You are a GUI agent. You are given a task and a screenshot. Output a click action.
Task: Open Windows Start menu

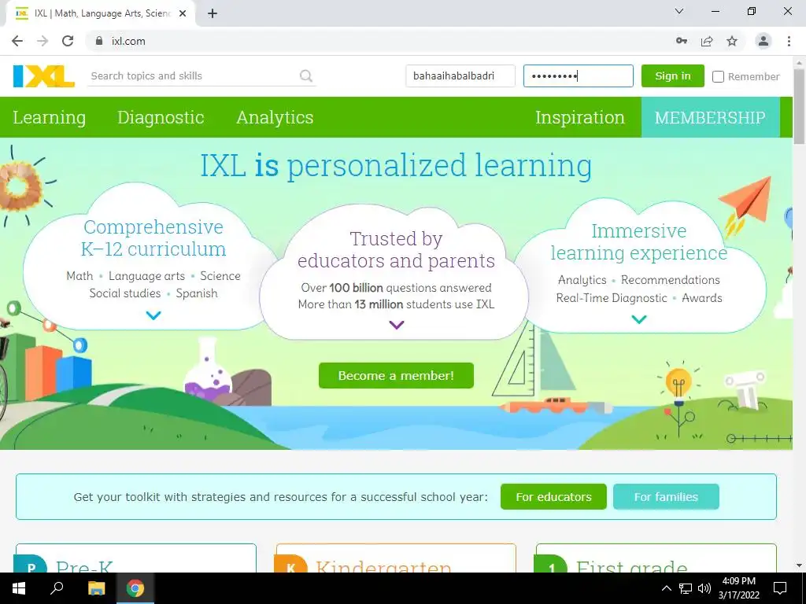tap(19, 588)
